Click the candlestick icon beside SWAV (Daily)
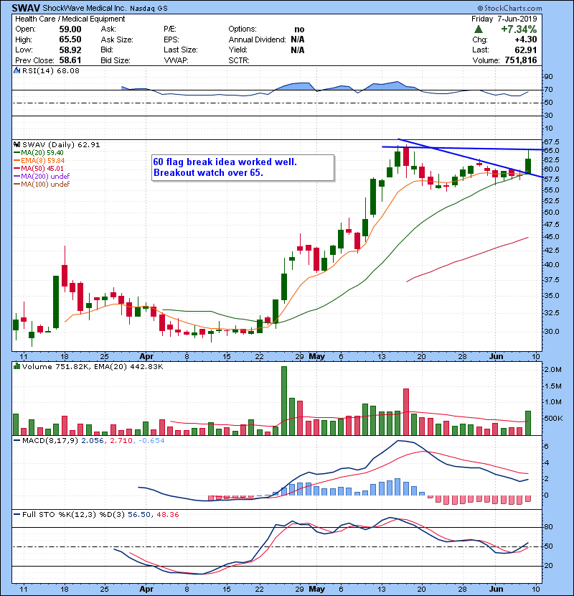Image resolution: width=574 pixels, height=596 pixels. [17, 144]
